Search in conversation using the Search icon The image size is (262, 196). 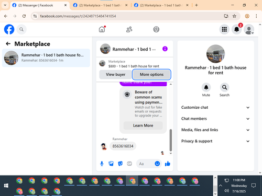click(224, 87)
